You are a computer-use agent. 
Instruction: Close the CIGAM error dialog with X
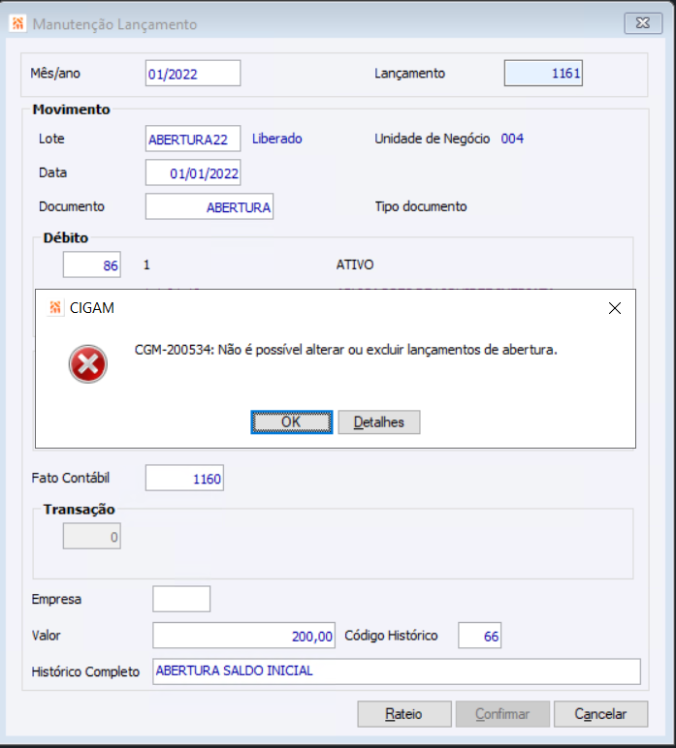tap(615, 308)
